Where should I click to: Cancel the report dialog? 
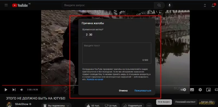(x=123, y=91)
